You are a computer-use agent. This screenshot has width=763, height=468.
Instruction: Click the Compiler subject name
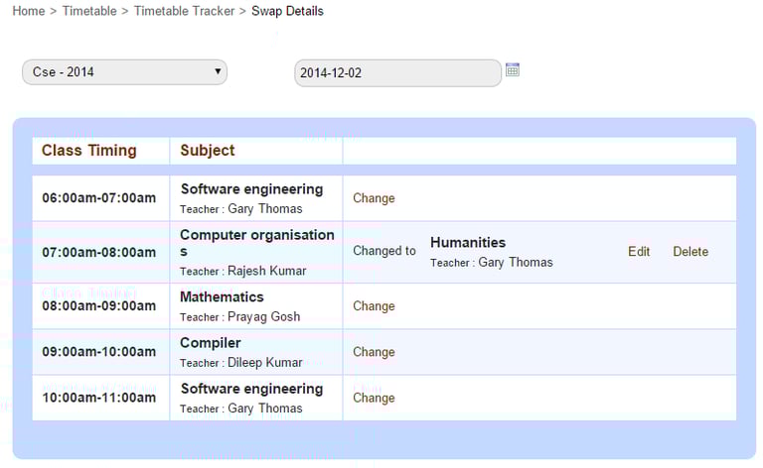[x=211, y=343]
